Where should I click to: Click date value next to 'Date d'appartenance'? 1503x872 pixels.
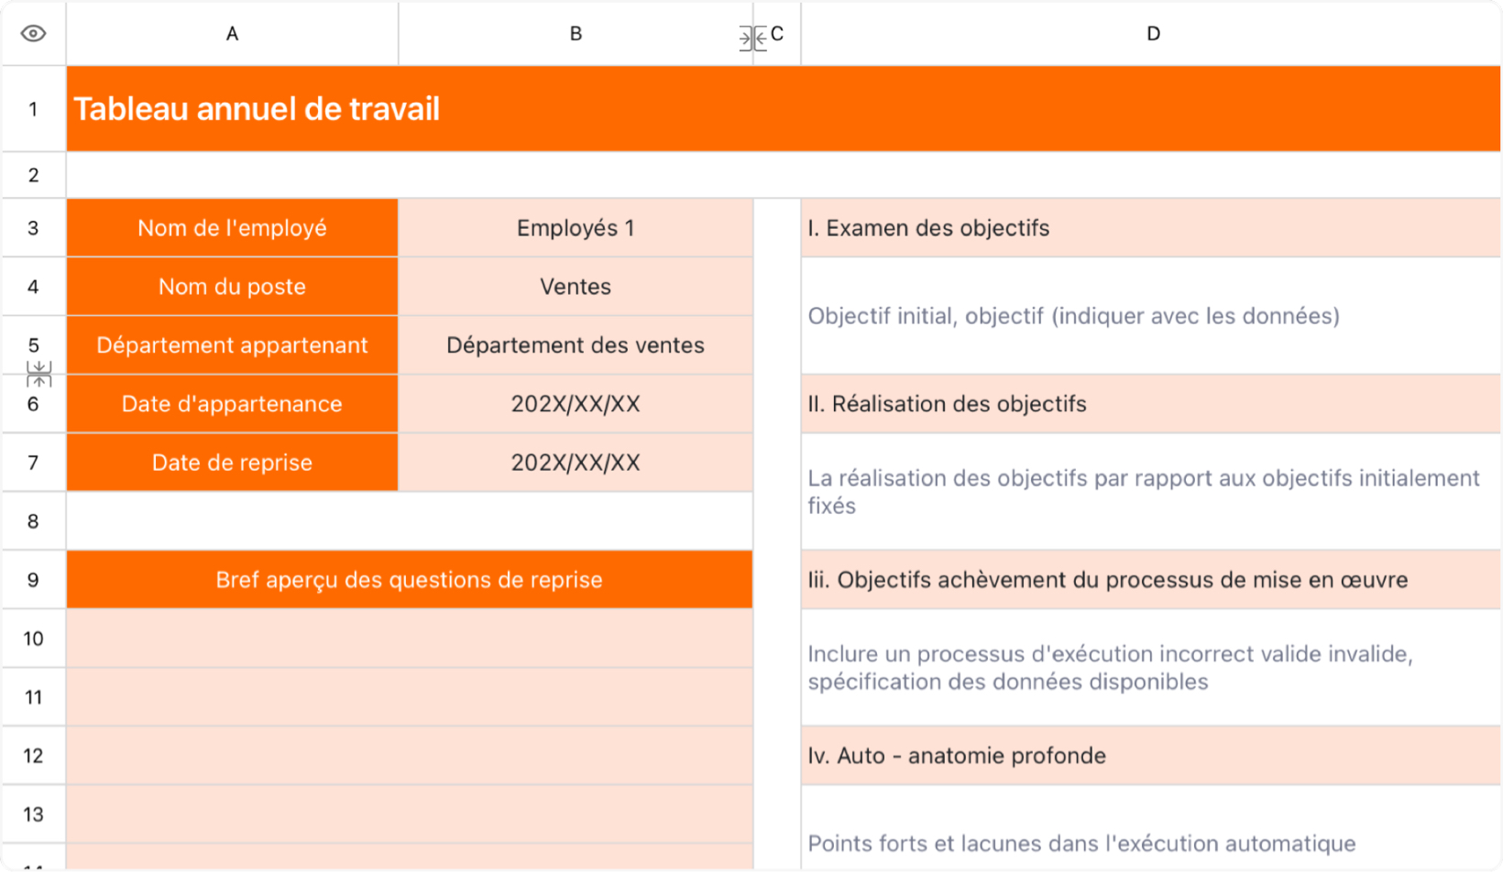click(x=576, y=404)
